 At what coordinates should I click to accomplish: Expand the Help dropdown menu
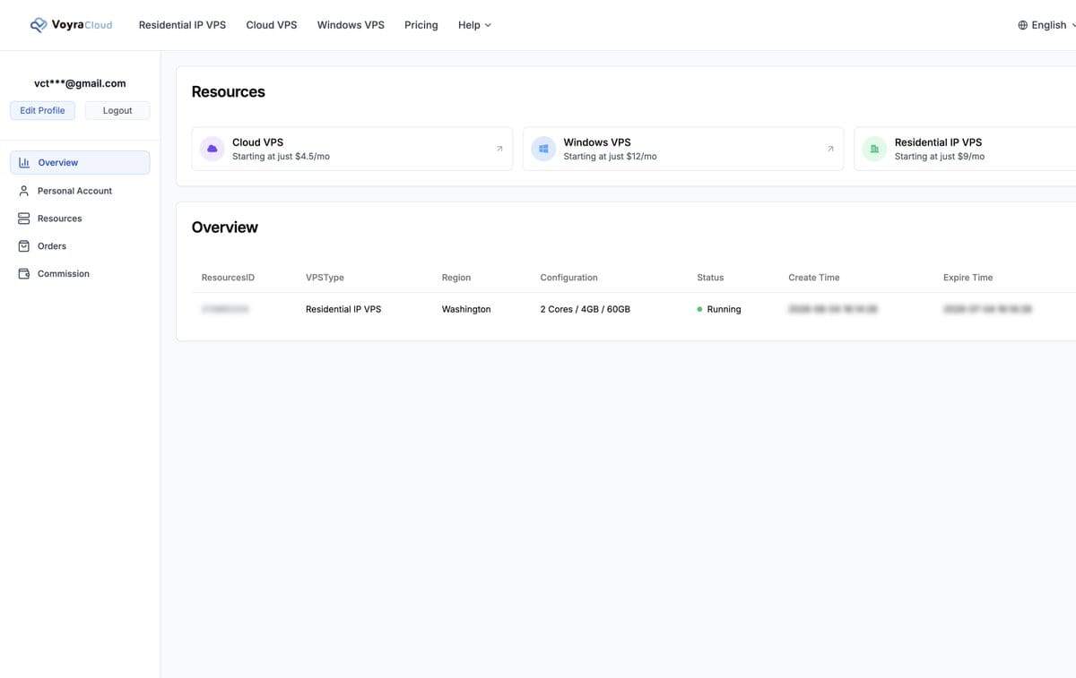[x=474, y=25]
